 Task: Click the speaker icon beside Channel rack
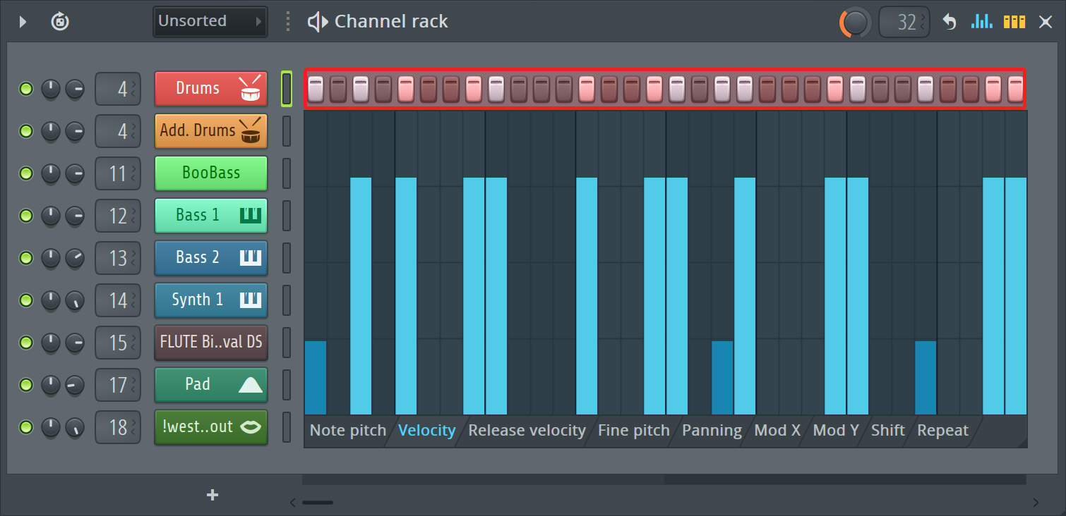[x=318, y=22]
